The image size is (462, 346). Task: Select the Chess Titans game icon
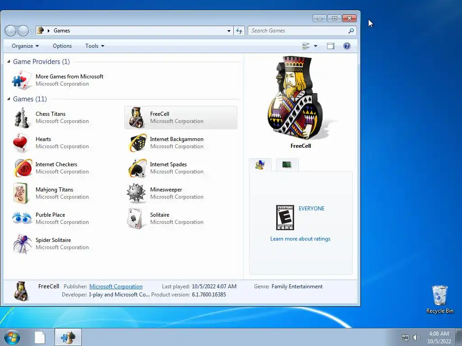pos(22,118)
